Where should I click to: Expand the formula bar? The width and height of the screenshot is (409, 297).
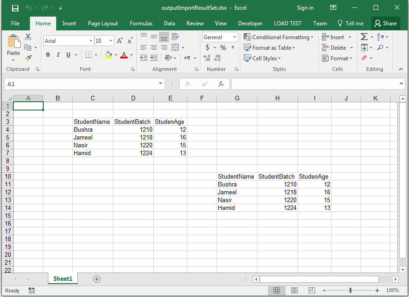click(x=401, y=84)
